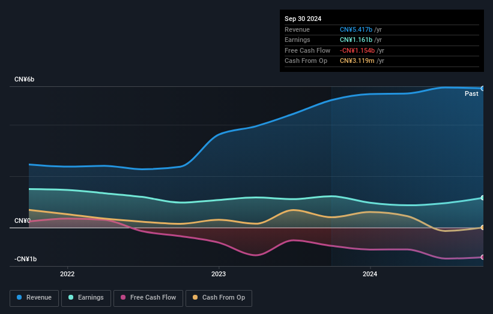Click the CN¥6b y-axis label
493x314 pixels.
point(24,79)
